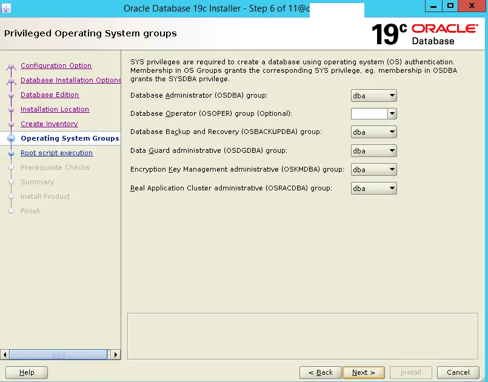The width and height of the screenshot is (488, 382).
Task: Focus the OSOPER group text field
Action: tap(369, 113)
